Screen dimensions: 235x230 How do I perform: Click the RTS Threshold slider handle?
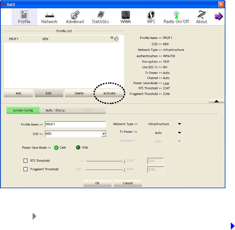124,161
